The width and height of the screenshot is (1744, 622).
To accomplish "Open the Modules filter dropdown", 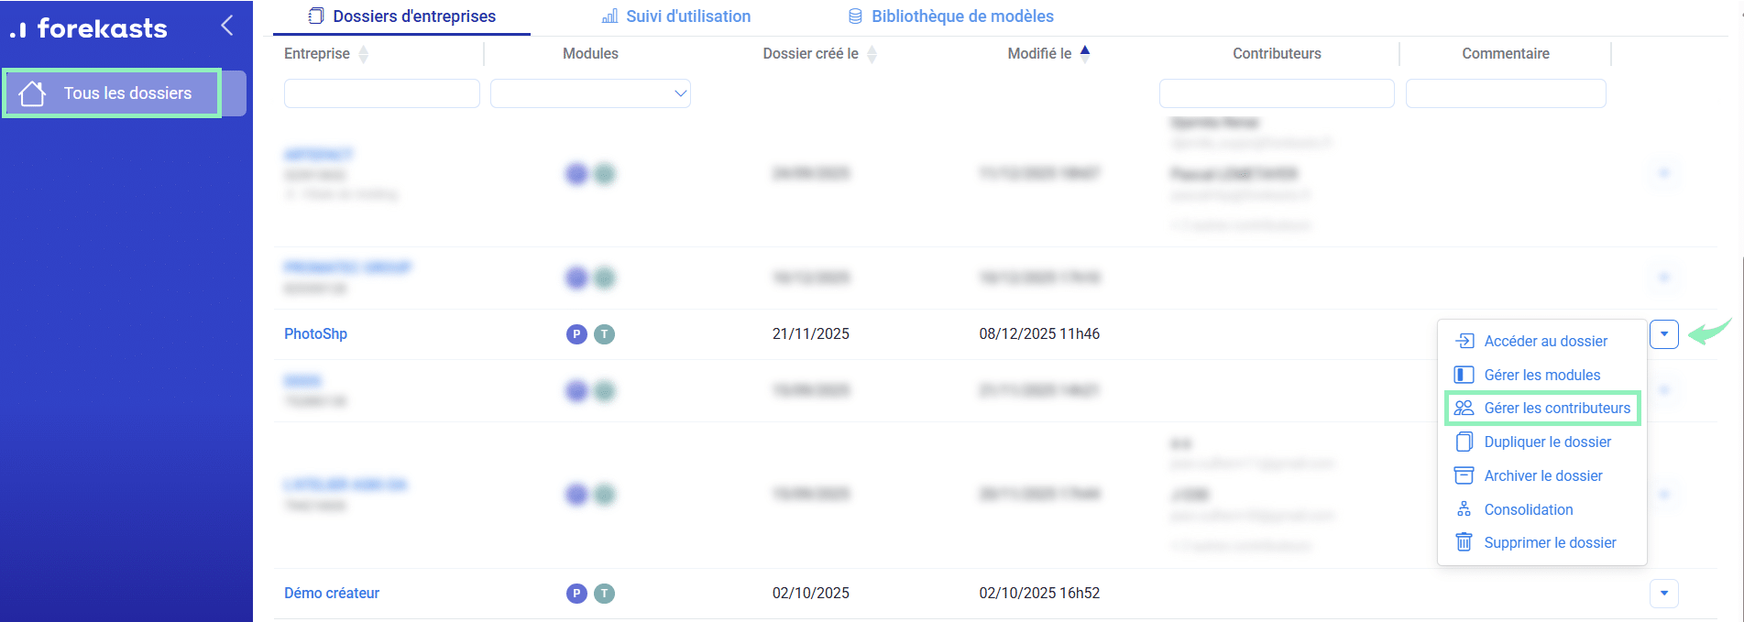I will [x=590, y=93].
